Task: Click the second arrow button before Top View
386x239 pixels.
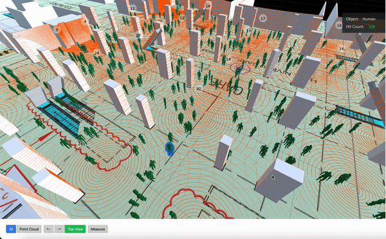Action: [59, 229]
